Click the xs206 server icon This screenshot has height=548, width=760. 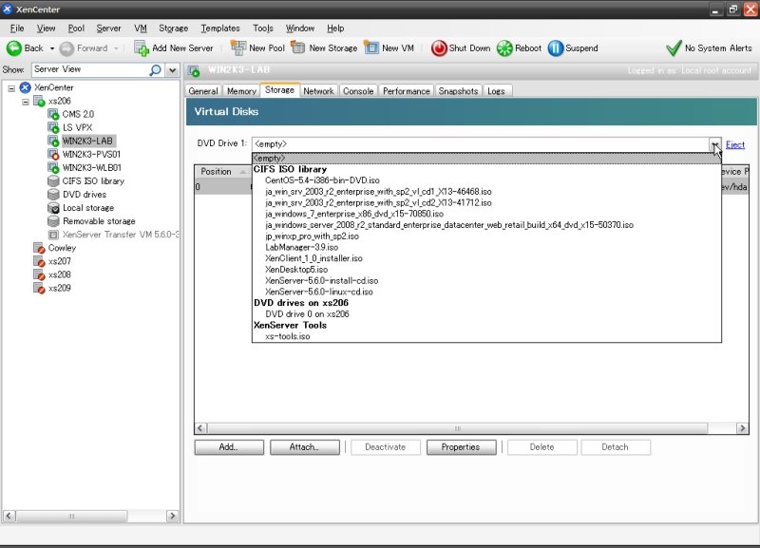[39, 102]
